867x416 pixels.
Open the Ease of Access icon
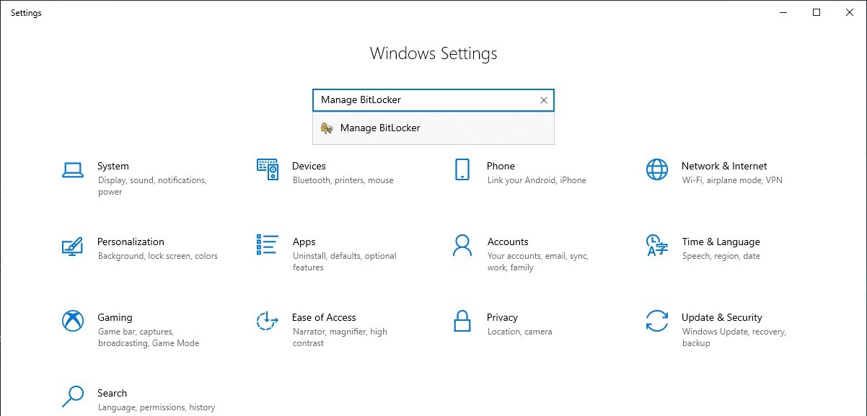tap(268, 322)
